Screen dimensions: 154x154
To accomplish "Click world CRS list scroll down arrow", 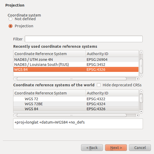I will click(x=141, y=112).
